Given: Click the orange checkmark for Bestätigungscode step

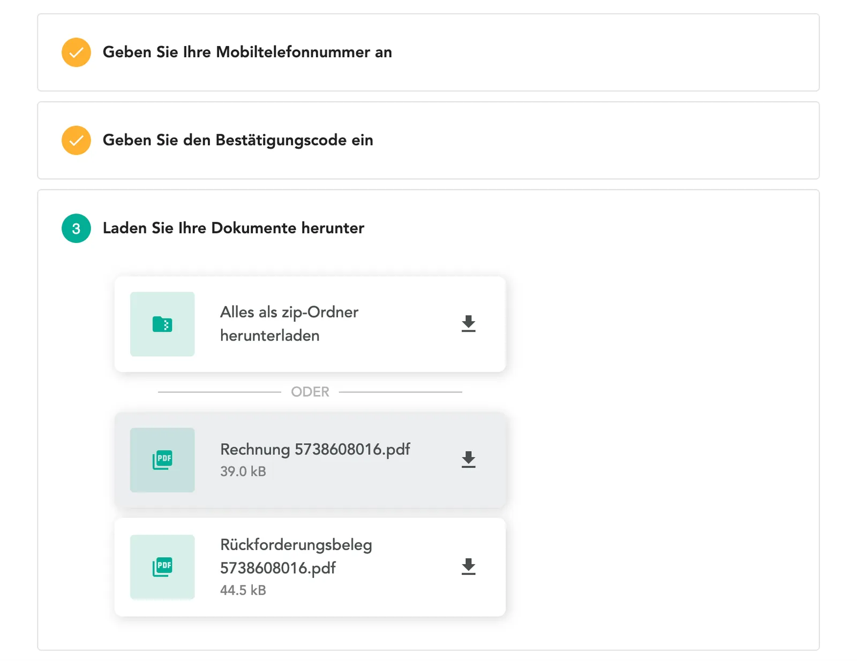Looking at the screenshot, I should tap(76, 140).
